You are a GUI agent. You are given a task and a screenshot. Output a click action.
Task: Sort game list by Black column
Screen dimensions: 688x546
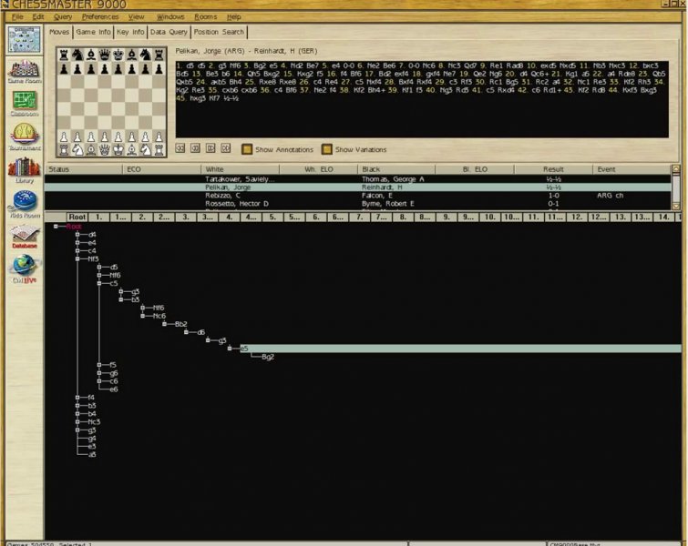point(396,169)
